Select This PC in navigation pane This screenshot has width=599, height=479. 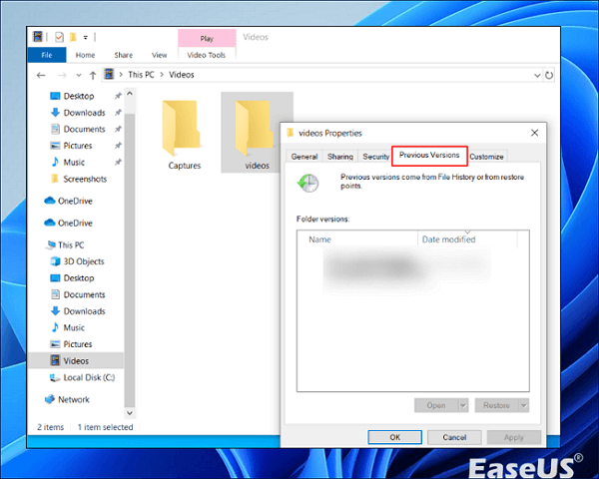click(x=71, y=244)
